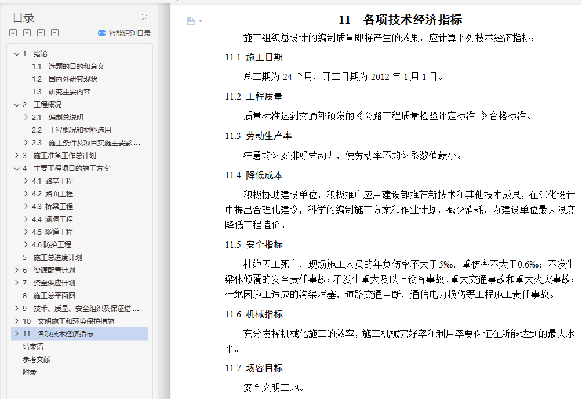Click the 11.2 工程质量 heading in document
Image resolution: width=582 pixels, height=399 pixels.
pyautogui.click(x=254, y=97)
